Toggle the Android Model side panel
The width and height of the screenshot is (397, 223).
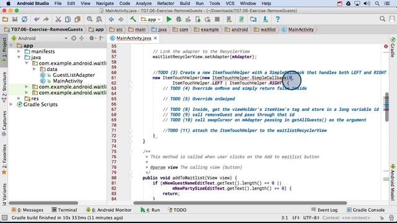393,182
